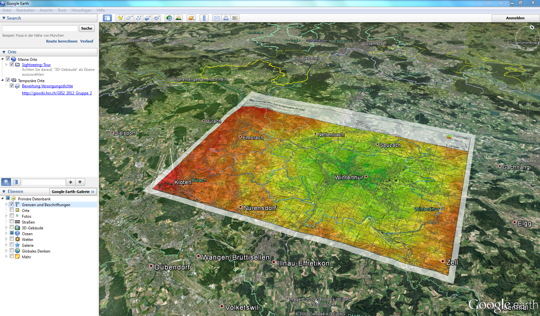The width and height of the screenshot is (540, 316).
Task: Open the Add Placemark tool
Action: point(120,18)
